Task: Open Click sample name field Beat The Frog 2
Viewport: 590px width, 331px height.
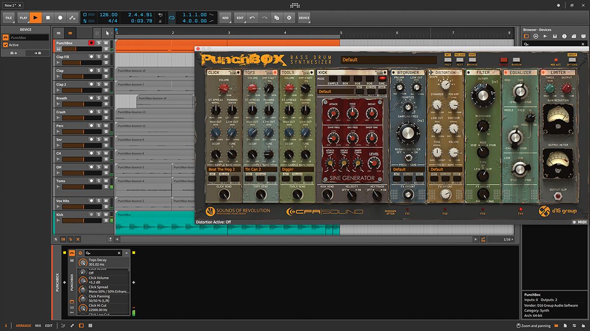Action: click(x=224, y=169)
